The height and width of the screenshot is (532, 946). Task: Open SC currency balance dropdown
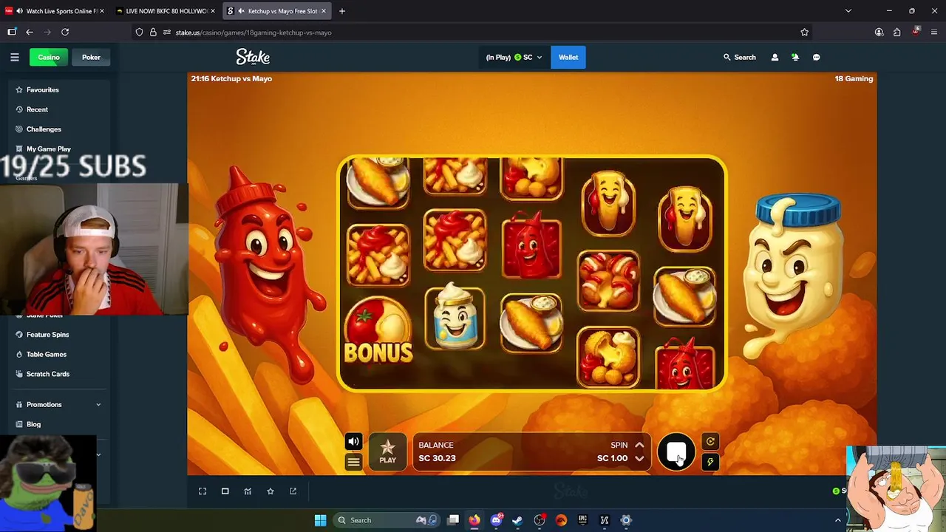[513, 57]
